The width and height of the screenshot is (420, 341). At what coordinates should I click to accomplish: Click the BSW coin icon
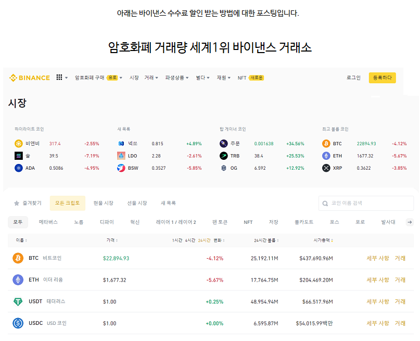pos(121,168)
